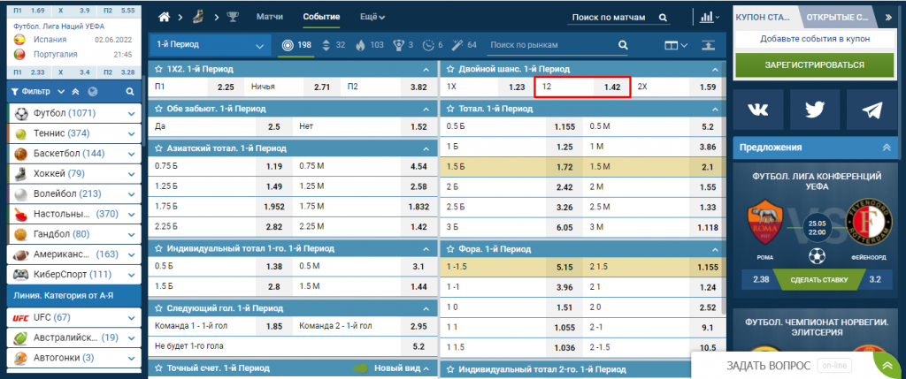Star the 1Х2. 1-й Период market
Viewport: 906px width, 379px height.
pos(159,68)
